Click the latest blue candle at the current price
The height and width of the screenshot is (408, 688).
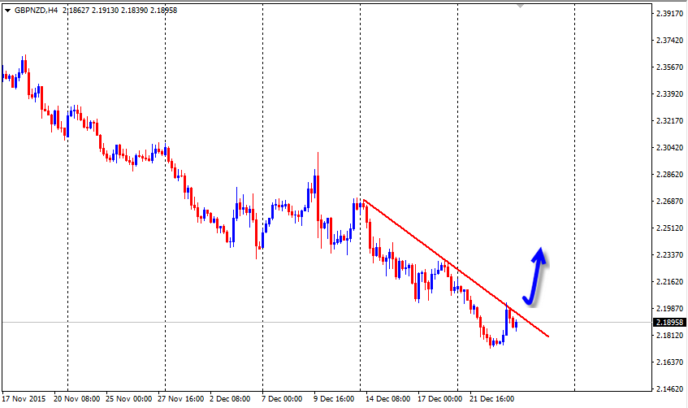pyautogui.click(x=517, y=325)
